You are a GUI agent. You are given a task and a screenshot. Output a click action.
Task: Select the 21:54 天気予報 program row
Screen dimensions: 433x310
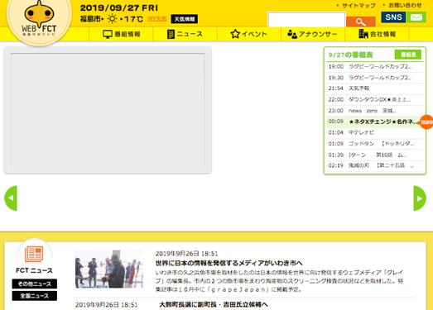tap(375, 88)
